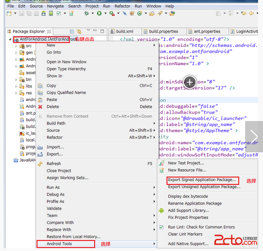Switch to the build.properties editor tab

163,31
